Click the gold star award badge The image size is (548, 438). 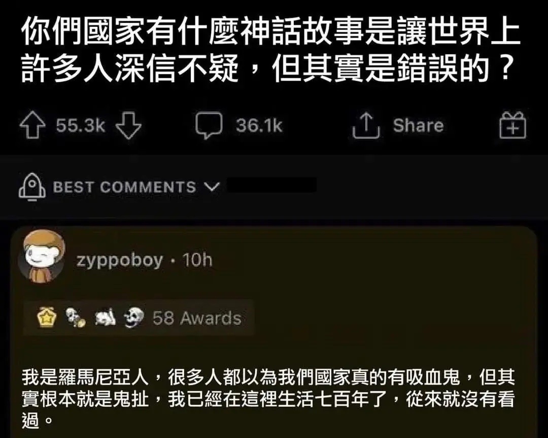[47, 317]
